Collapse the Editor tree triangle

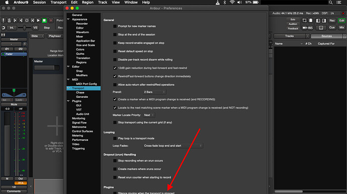coord(68,67)
